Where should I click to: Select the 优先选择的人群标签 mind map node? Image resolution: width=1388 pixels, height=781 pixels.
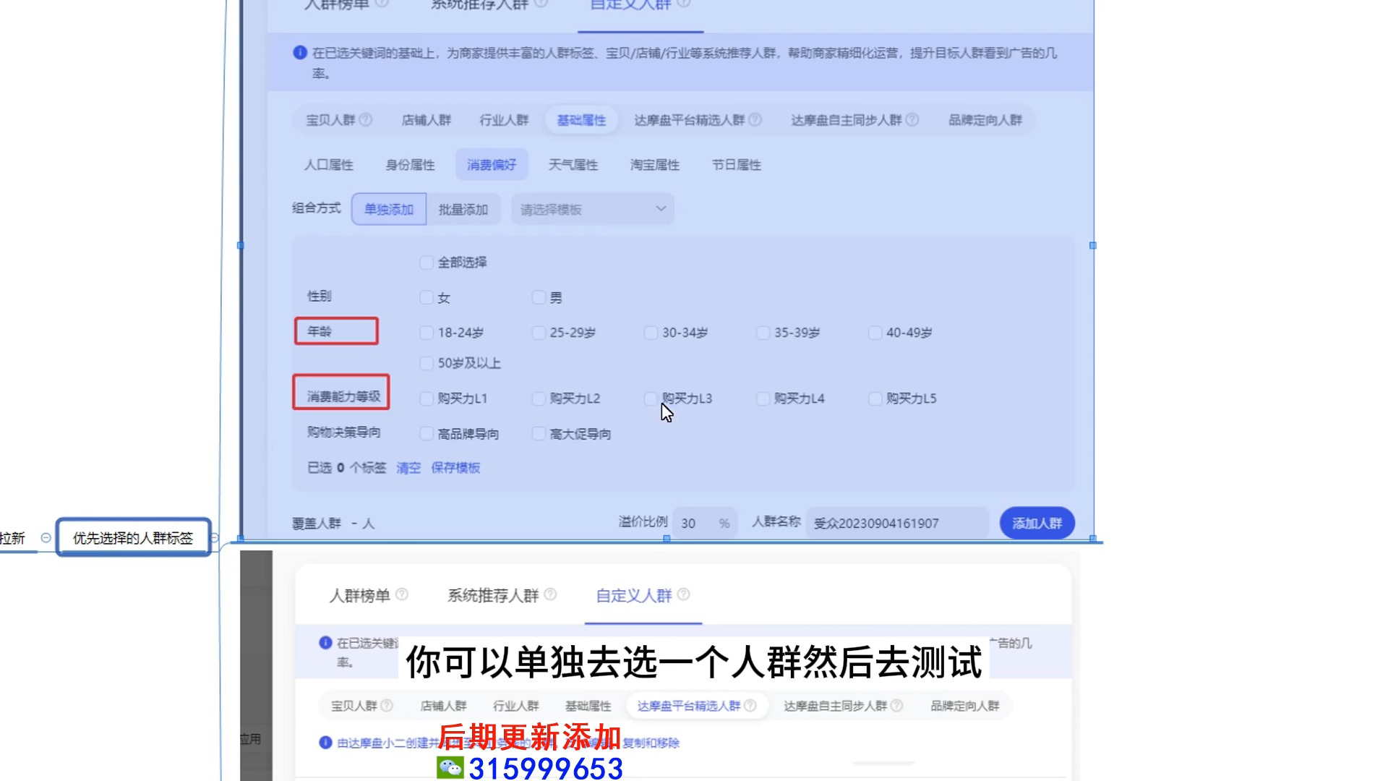134,538
